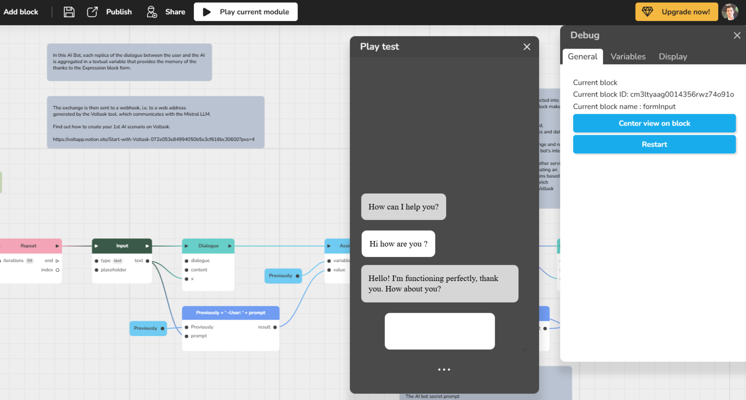Click the 'text' type value in Input block
This screenshot has width=746, height=400.
(x=118, y=261)
